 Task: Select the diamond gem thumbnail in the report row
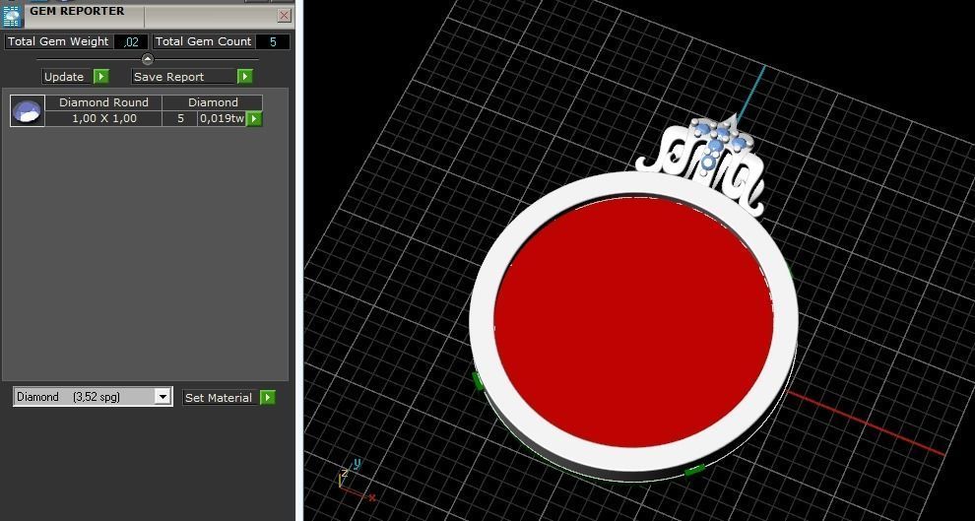click(28, 111)
